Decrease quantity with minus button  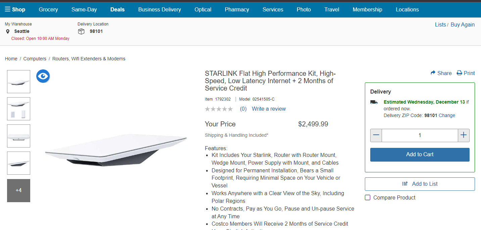point(376,135)
